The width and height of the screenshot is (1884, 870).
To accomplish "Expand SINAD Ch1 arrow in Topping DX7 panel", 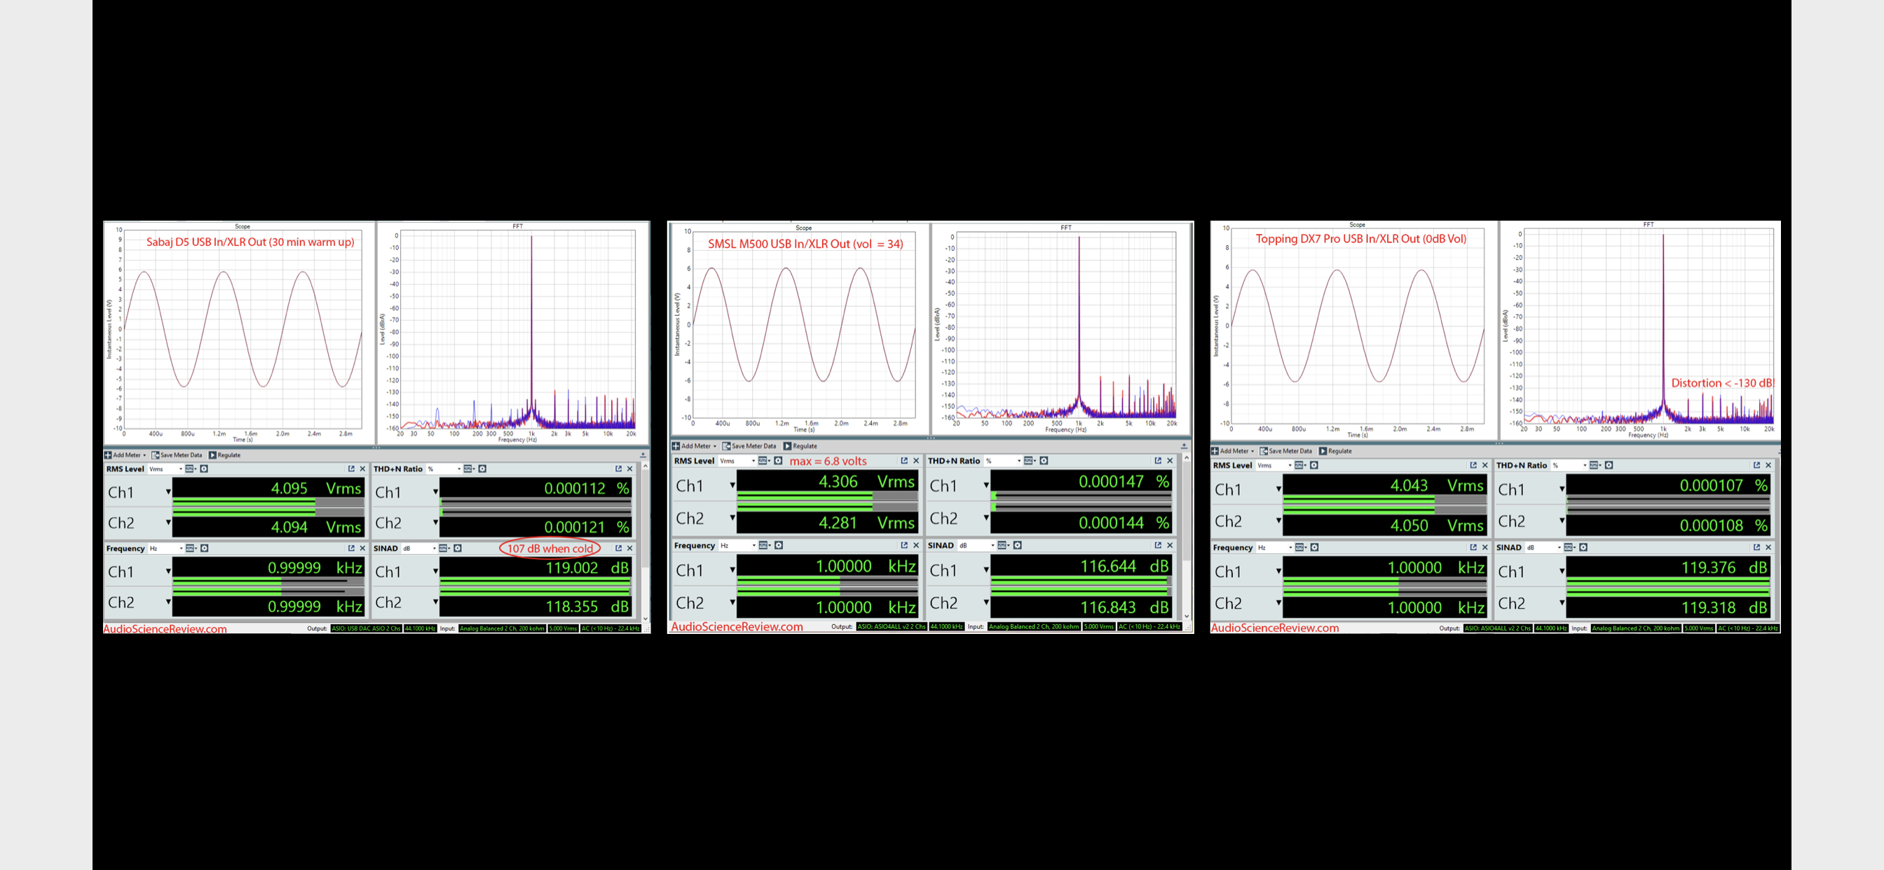I will point(1562,571).
